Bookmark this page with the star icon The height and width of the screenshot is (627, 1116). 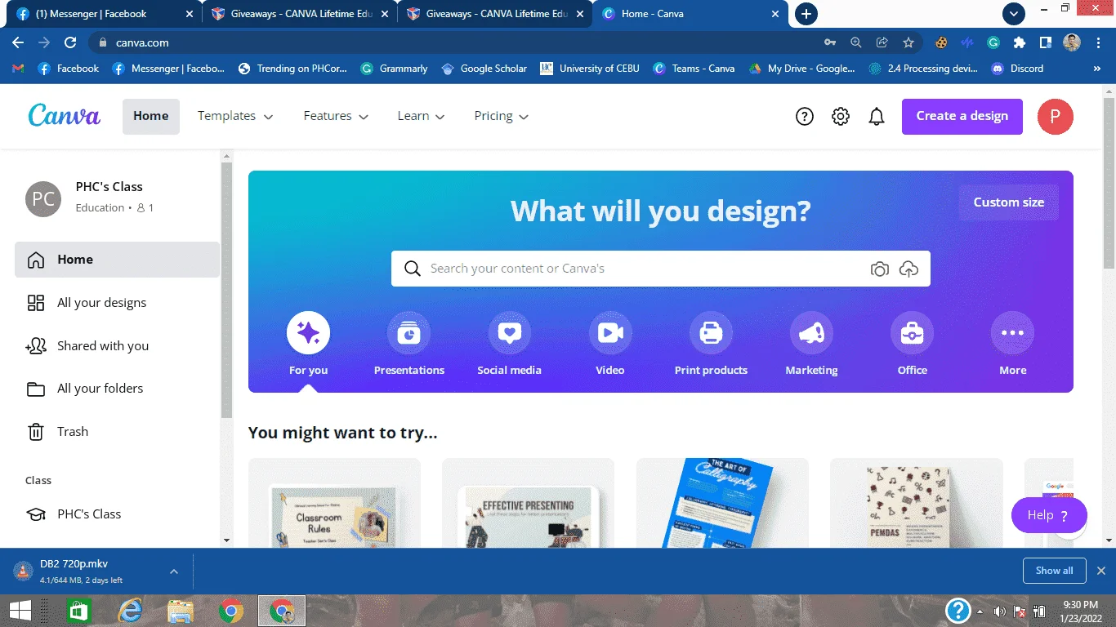(x=908, y=42)
